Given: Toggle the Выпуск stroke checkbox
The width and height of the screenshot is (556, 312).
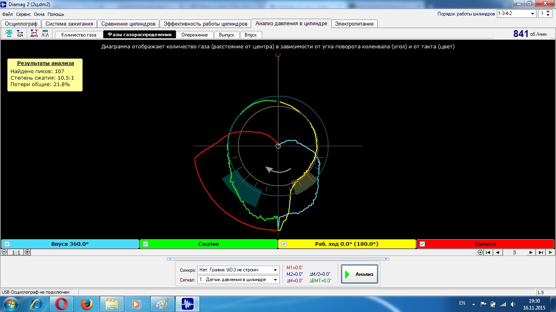Looking at the screenshot, I should (x=422, y=244).
